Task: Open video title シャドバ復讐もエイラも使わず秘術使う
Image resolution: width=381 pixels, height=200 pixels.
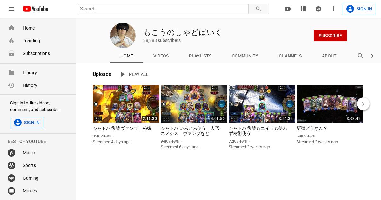Action: click(258, 131)
